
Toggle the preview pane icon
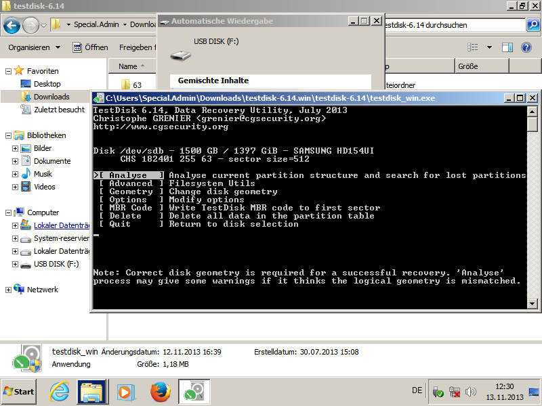tap(507, 47)
